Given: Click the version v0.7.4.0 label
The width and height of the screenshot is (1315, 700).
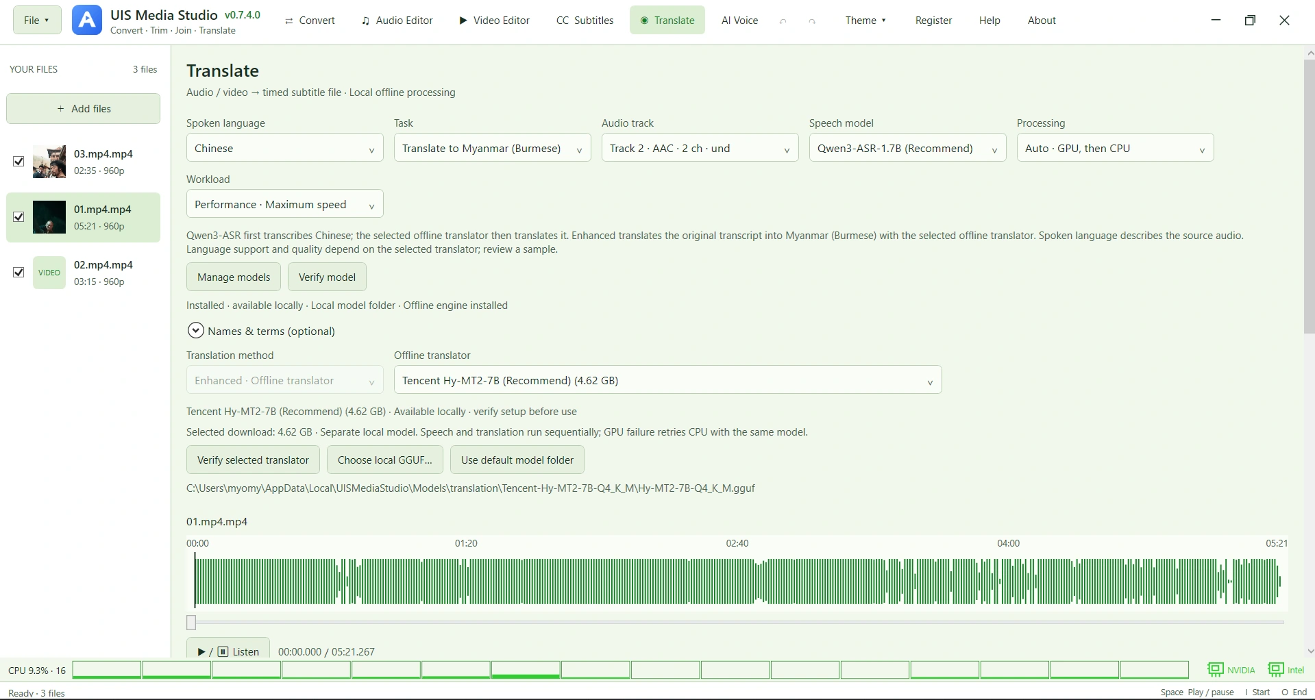Looking at the screenshot, I should click(243, 15).
